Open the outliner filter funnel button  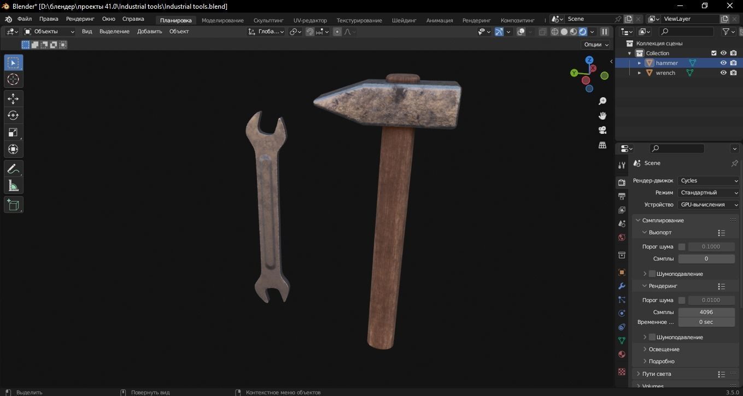(729, 32)
